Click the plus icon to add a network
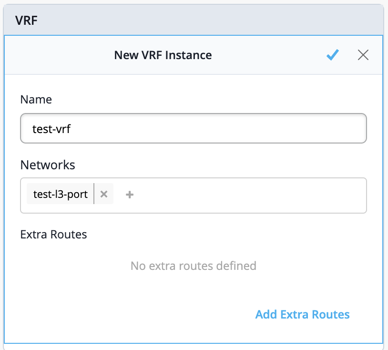 point(130,195)
